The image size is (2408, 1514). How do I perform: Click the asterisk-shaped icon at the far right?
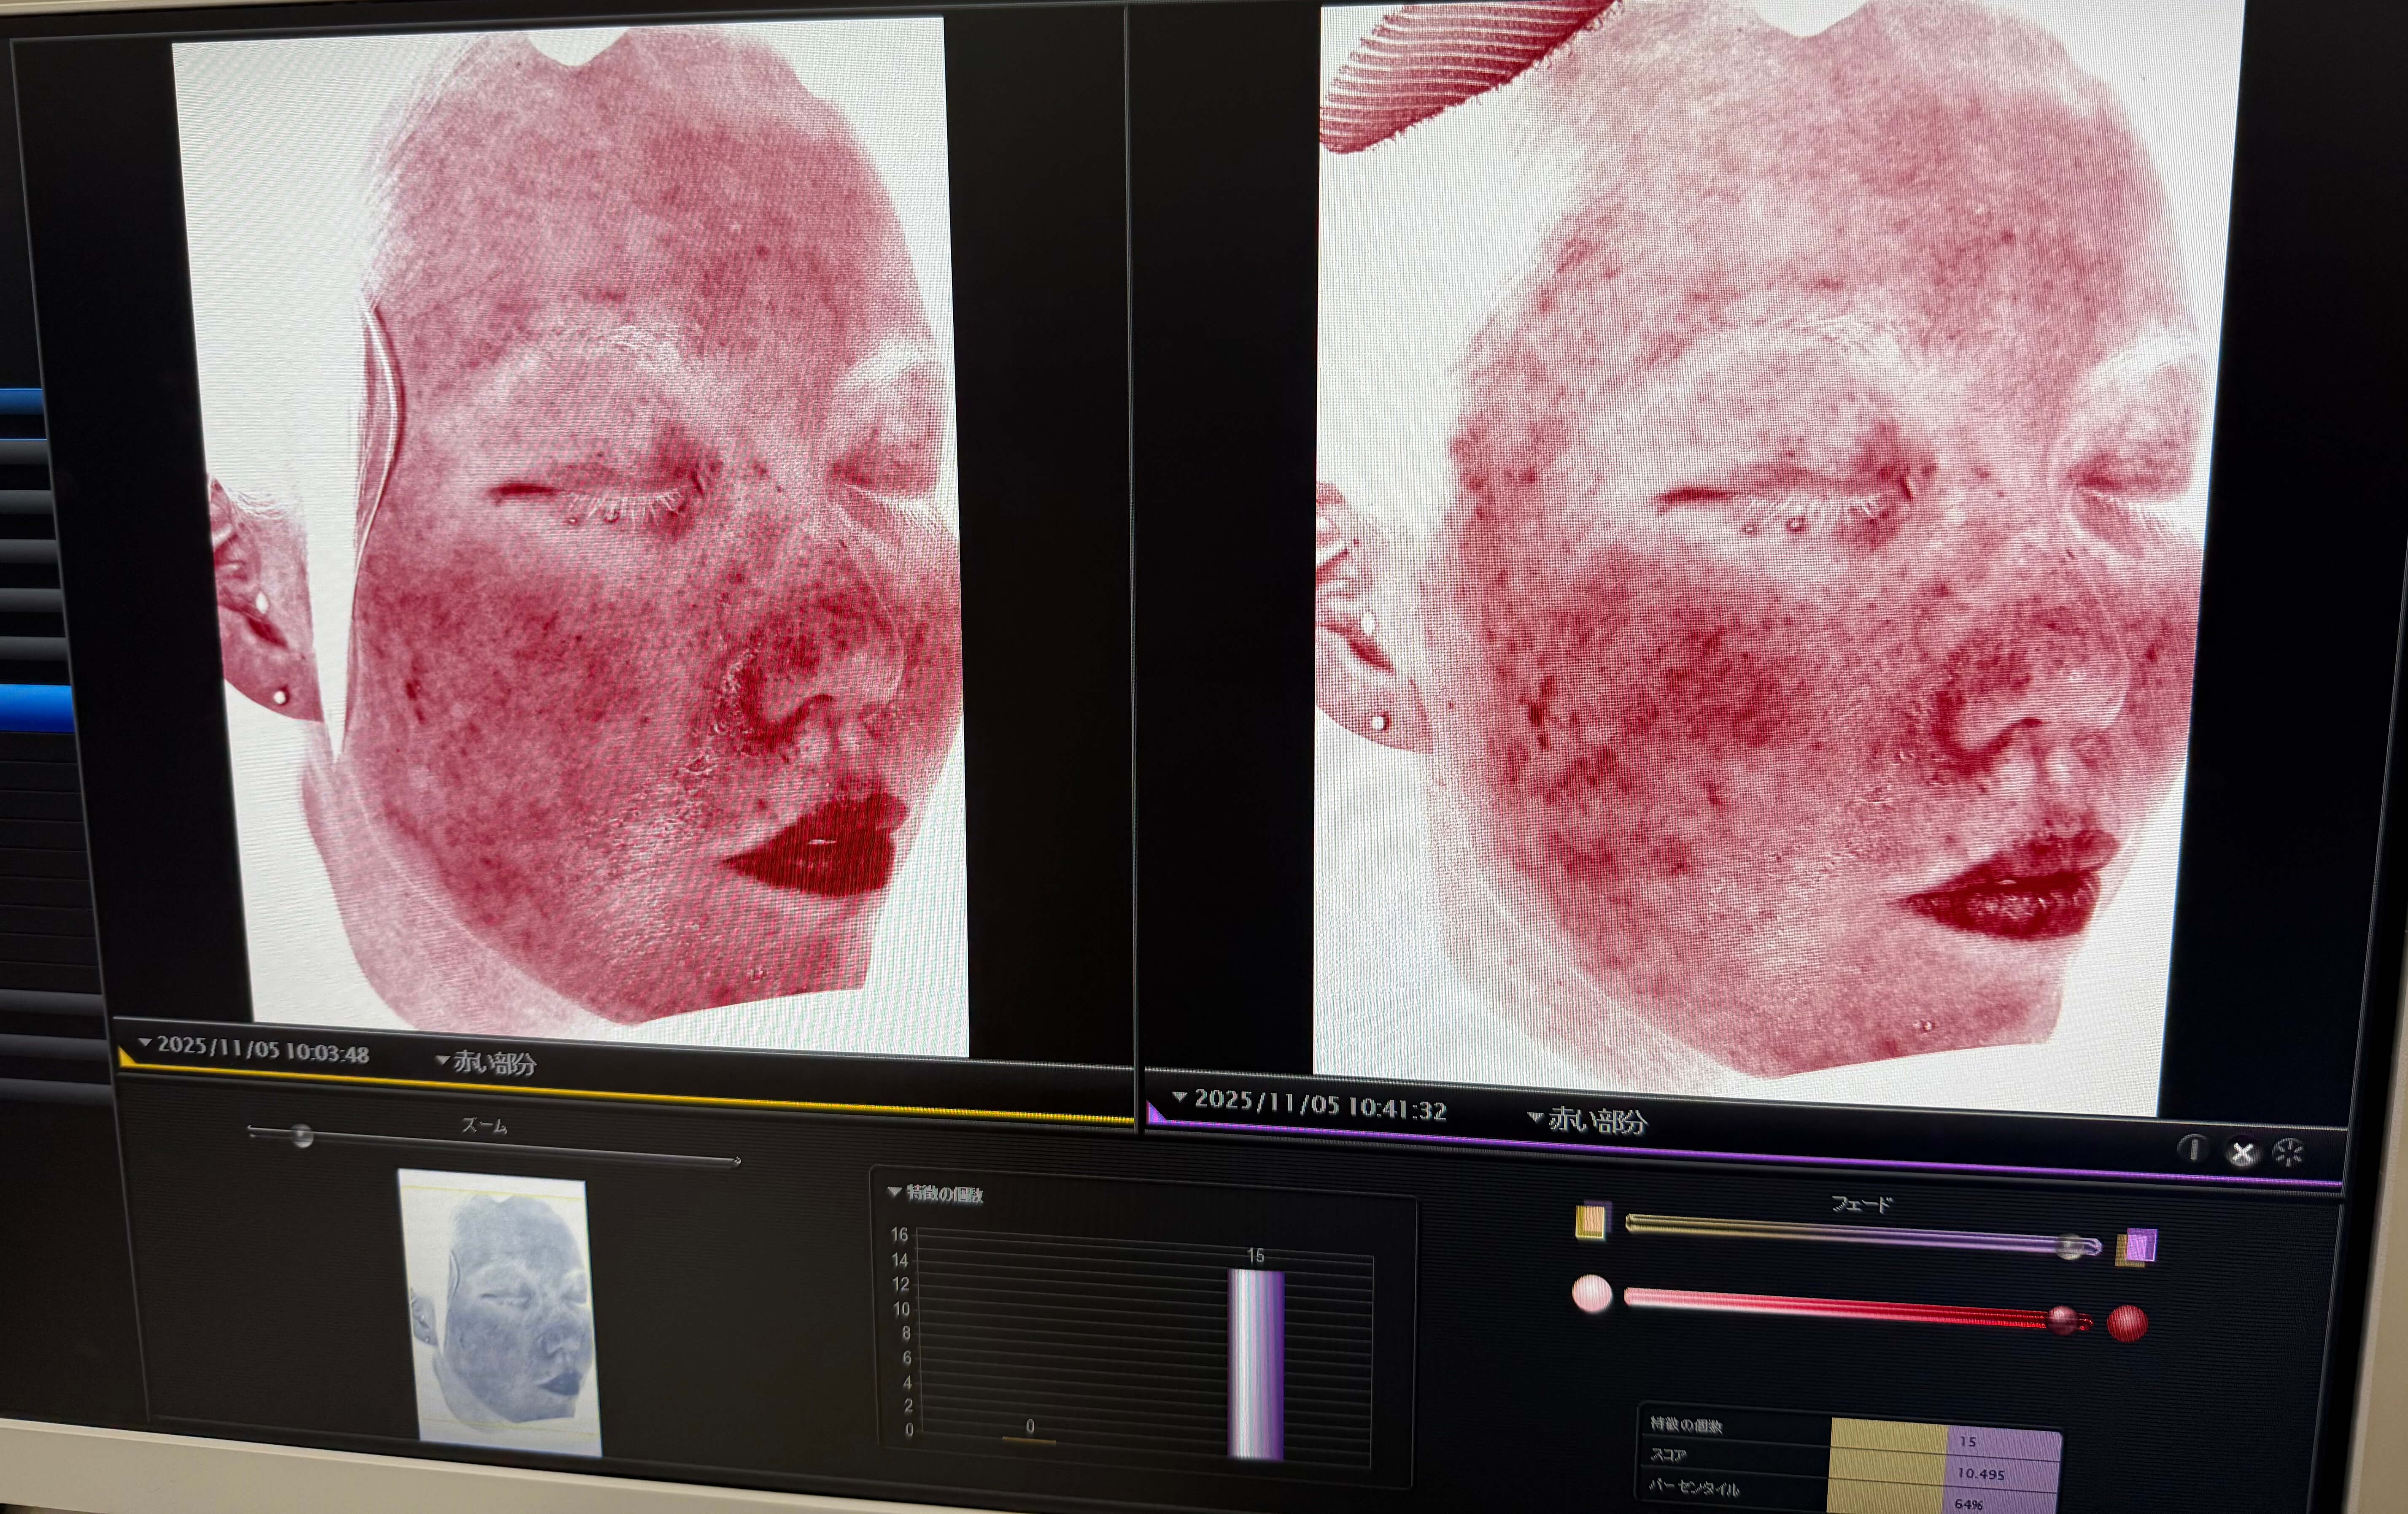pyautogui.click(x=2289, y=1153)
